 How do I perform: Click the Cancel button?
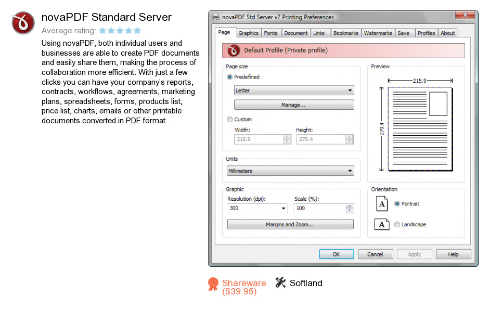click(x=375, y=254)
